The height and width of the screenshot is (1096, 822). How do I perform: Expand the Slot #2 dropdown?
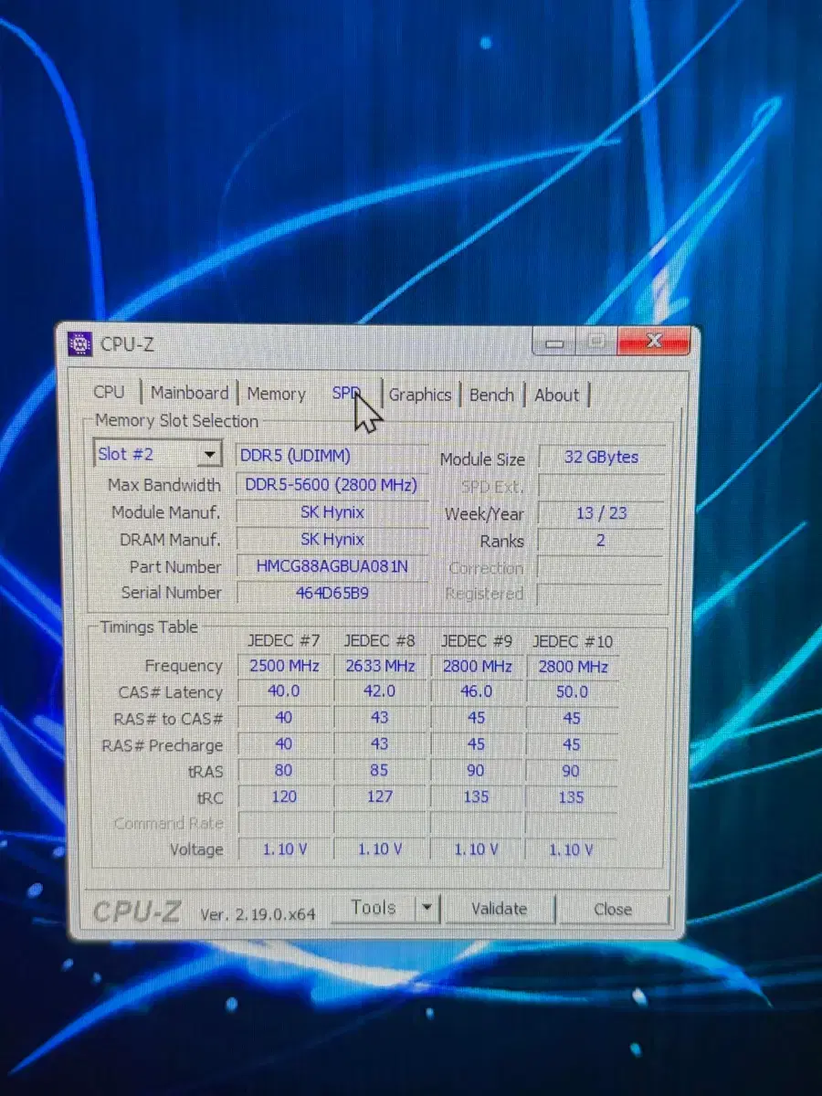pyautogui.click(x=211, y=454)
